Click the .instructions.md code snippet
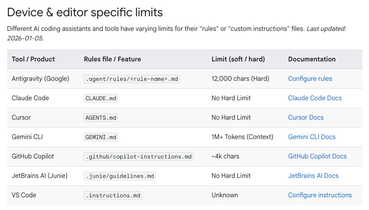 [113, 195]
